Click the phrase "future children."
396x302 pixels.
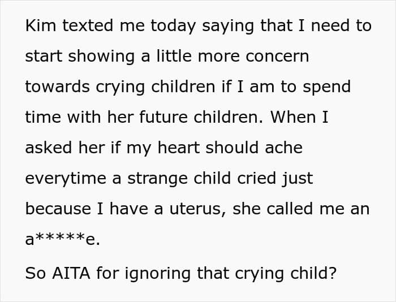coord(201,118)
